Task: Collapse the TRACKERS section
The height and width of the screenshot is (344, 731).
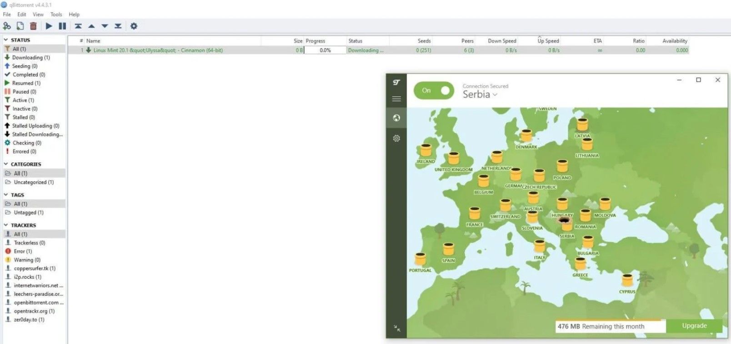Action: (x=6, y=225)
